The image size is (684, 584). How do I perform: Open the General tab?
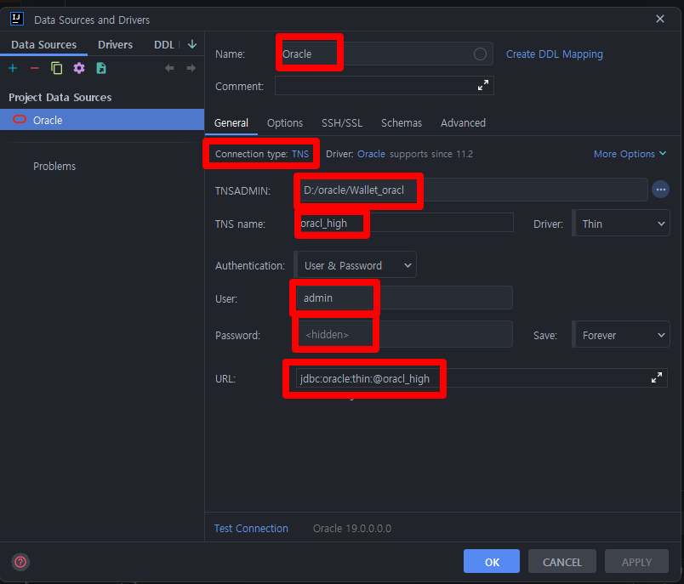click(x=231, y=123)
